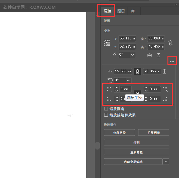
Task: Enable the 缩放描边和效果 checkbox
Action: (x=106, y=115)
